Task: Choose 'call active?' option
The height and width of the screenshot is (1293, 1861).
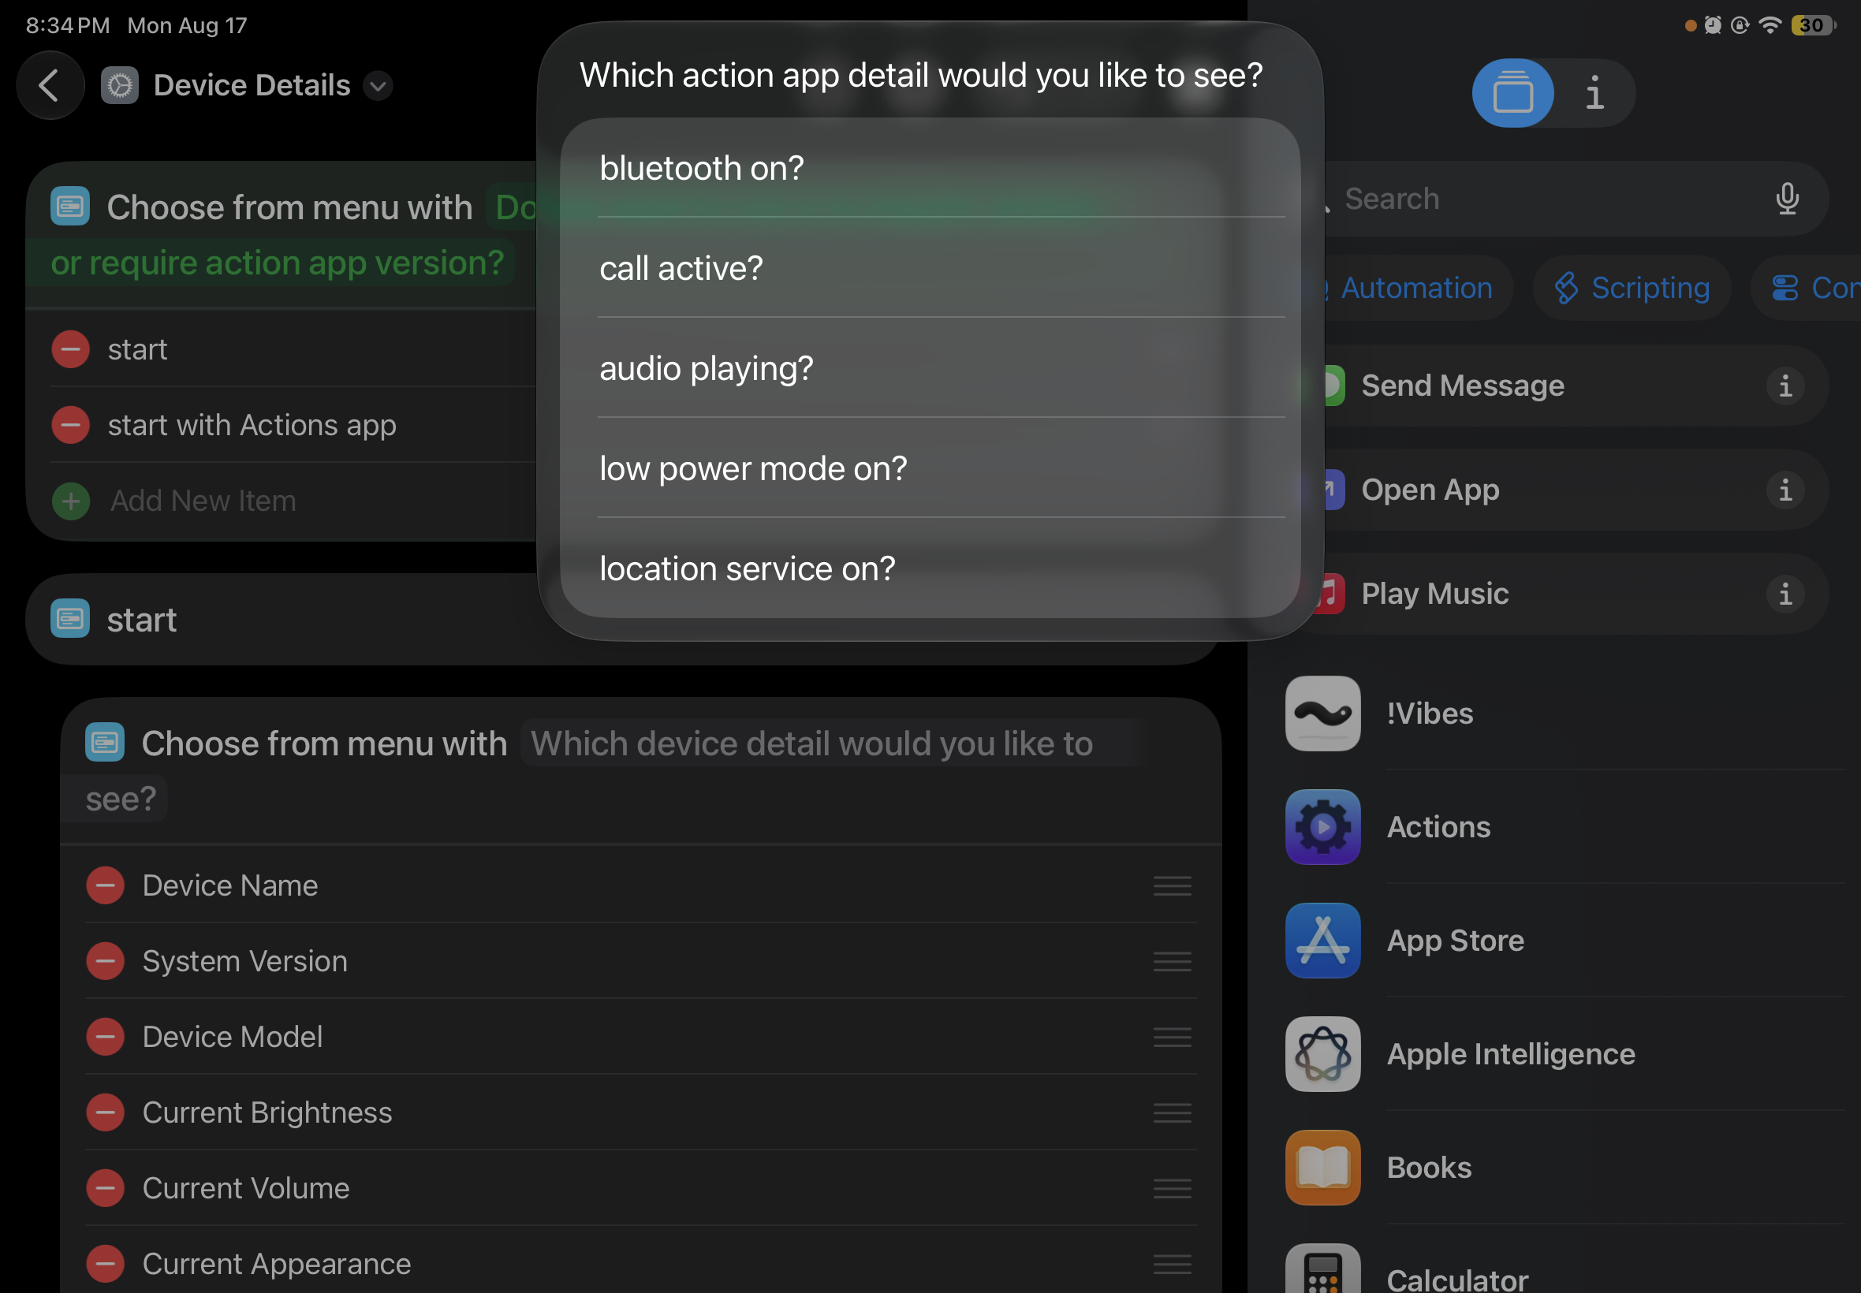Action: click(x=930, y=268)
